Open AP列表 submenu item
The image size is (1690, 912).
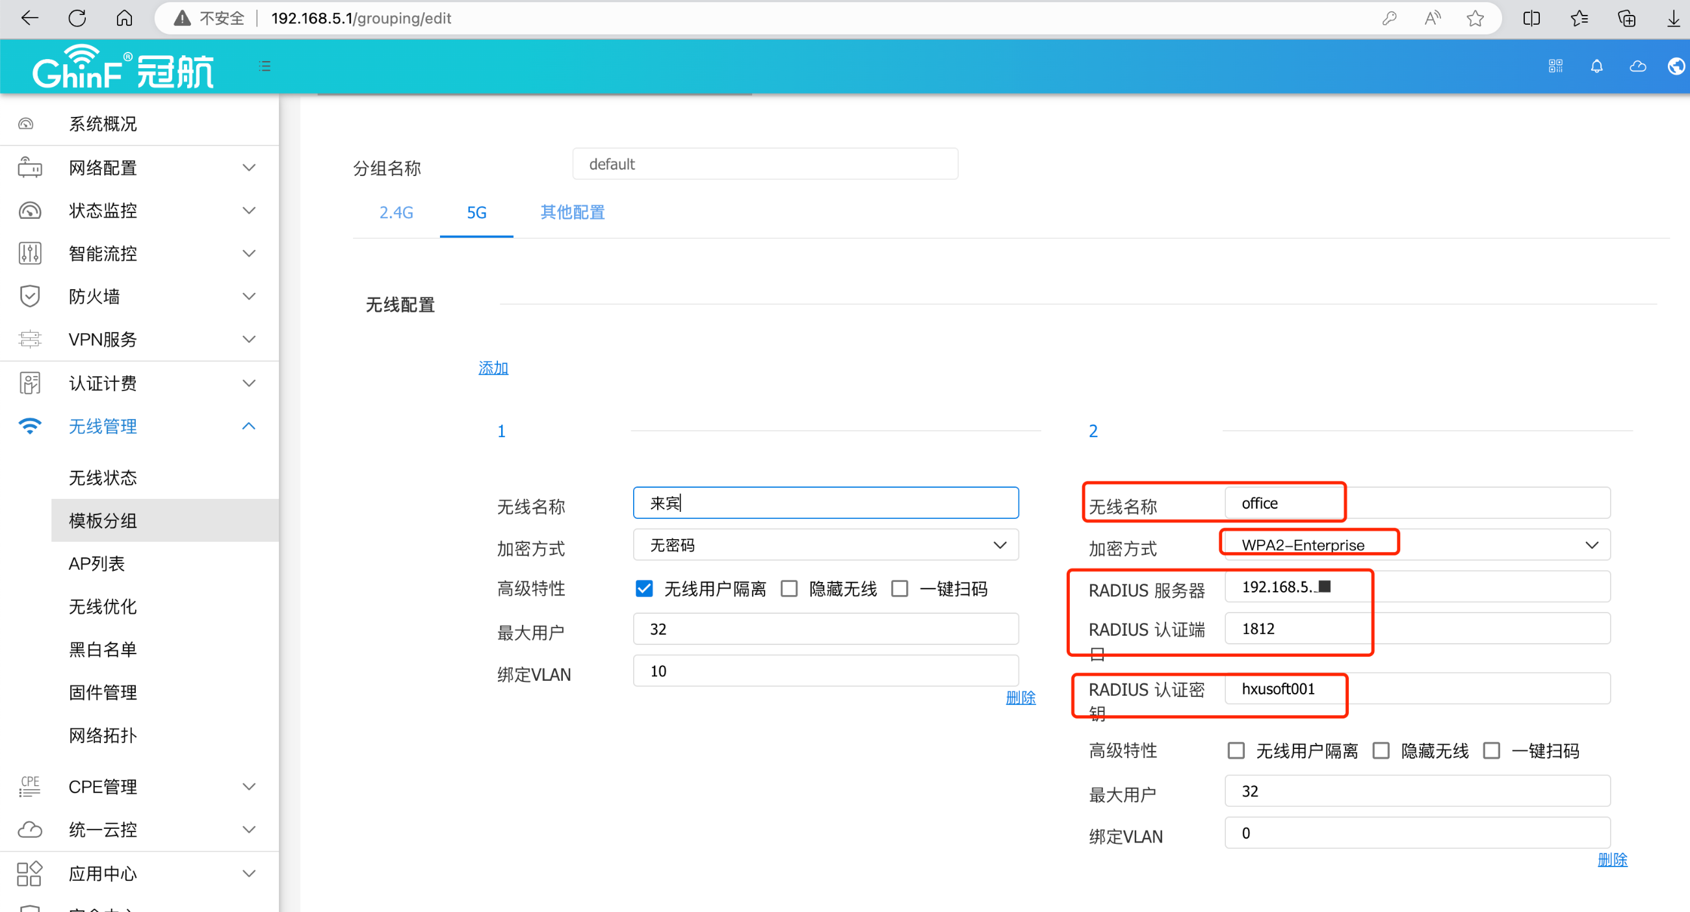pos(96,563)
